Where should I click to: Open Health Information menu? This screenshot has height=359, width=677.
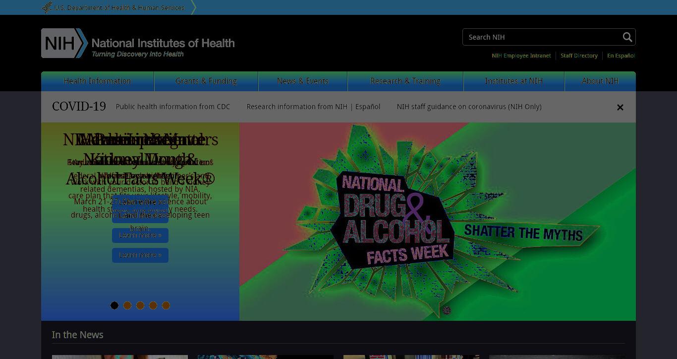(x=98, y=81)
